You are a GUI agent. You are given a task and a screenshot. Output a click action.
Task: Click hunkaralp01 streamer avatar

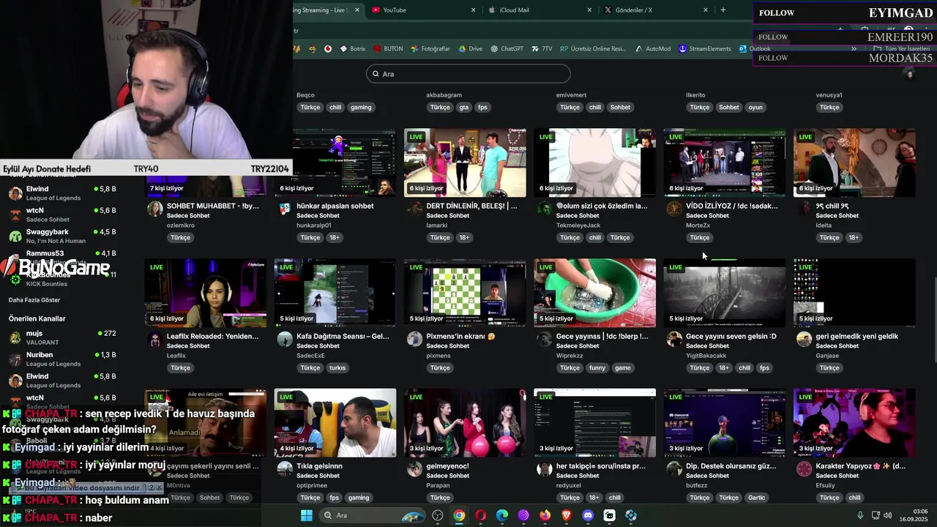[x=285, y=209]
